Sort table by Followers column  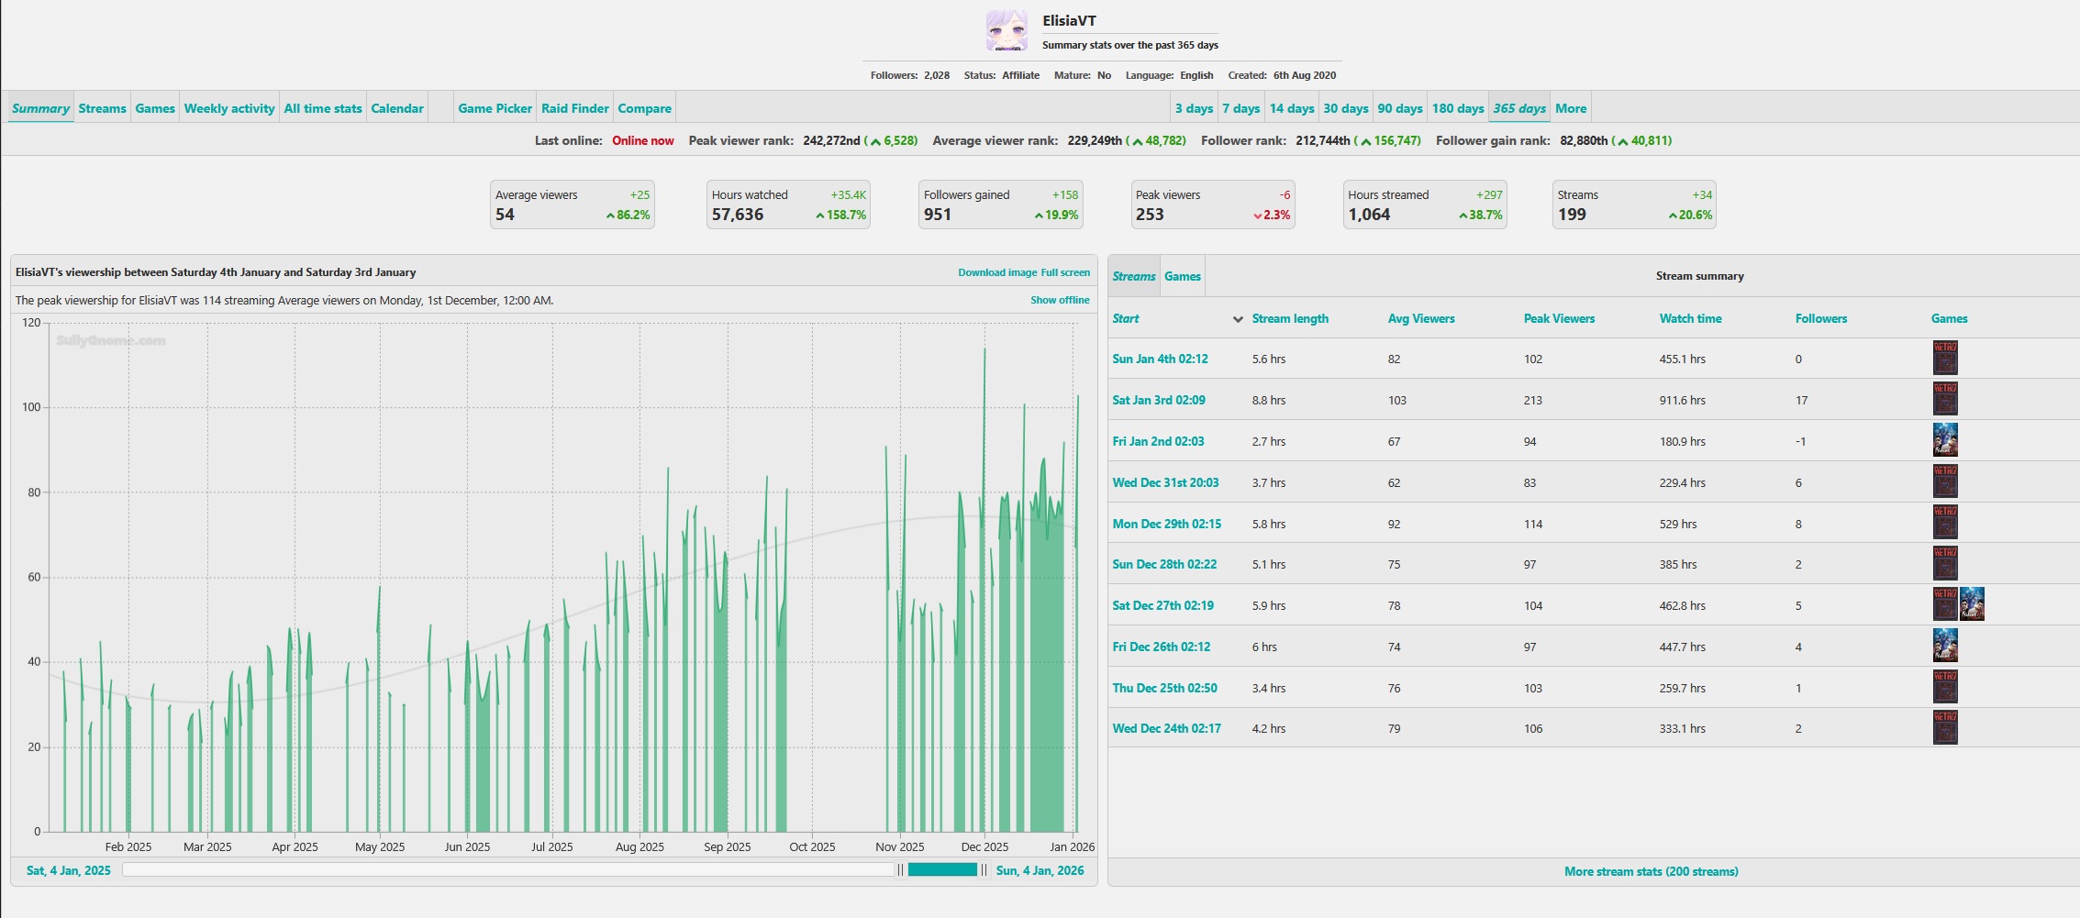[x=1821, y=319]
